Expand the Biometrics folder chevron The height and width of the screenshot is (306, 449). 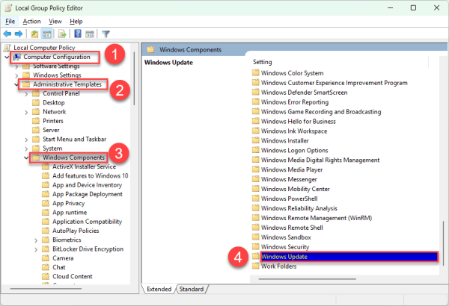[36, 240]
